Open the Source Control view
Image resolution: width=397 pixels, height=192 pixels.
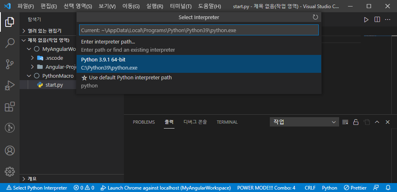coord(10,64)
